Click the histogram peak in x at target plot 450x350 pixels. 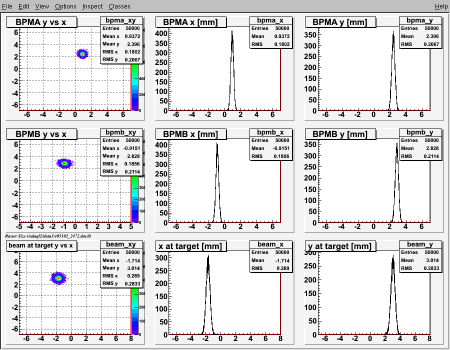208,256
